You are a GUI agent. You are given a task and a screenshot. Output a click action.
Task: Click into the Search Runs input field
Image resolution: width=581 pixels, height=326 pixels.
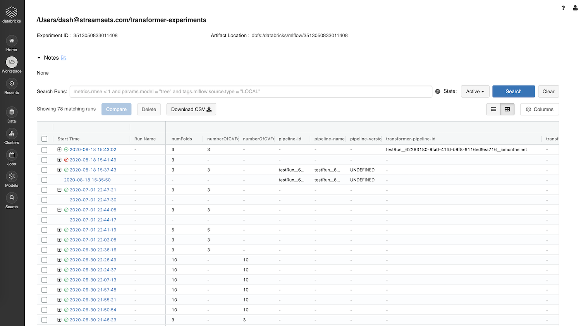[251, 91]
